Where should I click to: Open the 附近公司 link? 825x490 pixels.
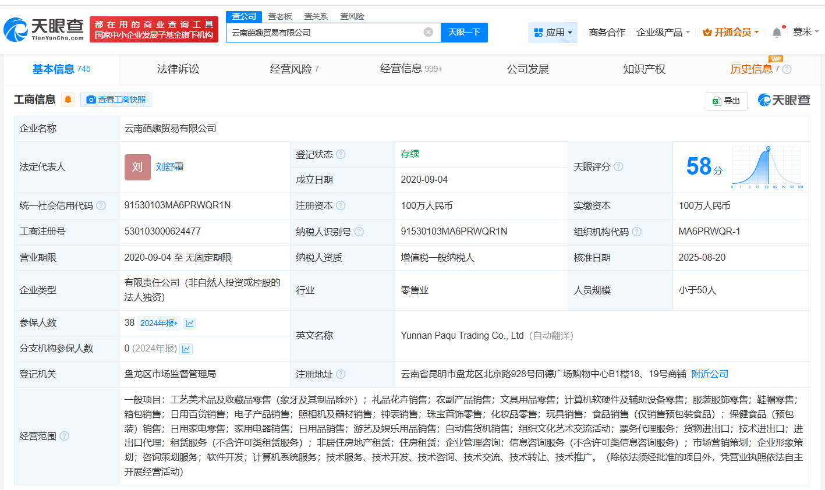coord(709,374)
